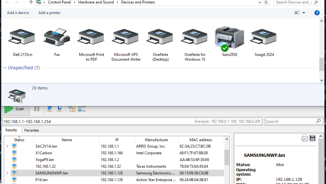Click scroll down arrow in Devices window
Screen dimensions: 326x184
tap(322, 80)
